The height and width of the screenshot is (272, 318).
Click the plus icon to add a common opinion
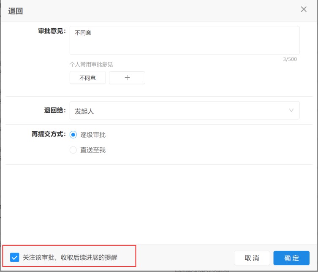[x=127, y=78]
